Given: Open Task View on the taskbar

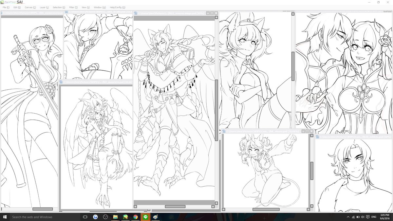Looking at the screenshot, I should [85, 216].
